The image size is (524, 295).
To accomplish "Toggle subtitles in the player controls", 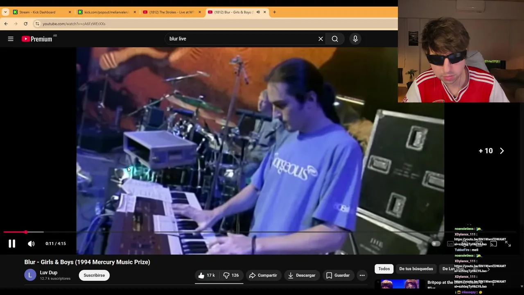I will [450, 244].
